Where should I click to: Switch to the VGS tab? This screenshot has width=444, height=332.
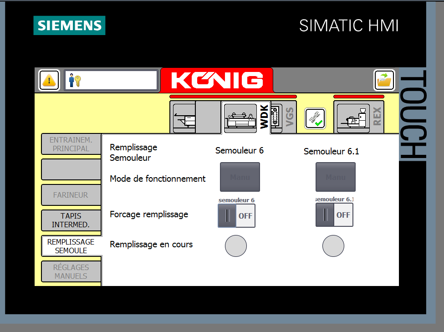point(289,117)
